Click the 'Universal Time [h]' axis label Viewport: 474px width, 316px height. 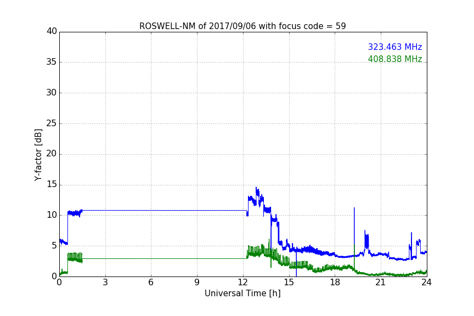tap(242, 294)
